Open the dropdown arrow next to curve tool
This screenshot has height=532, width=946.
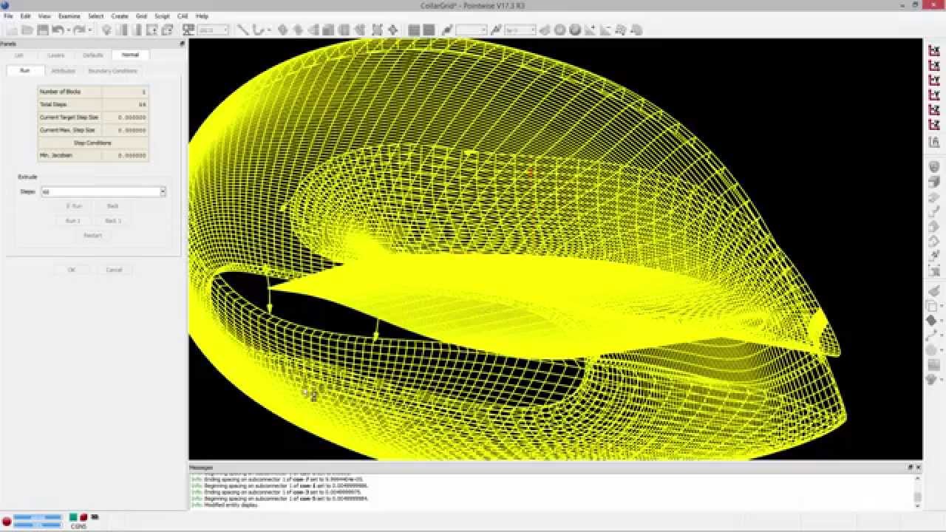tap(270, 30)
